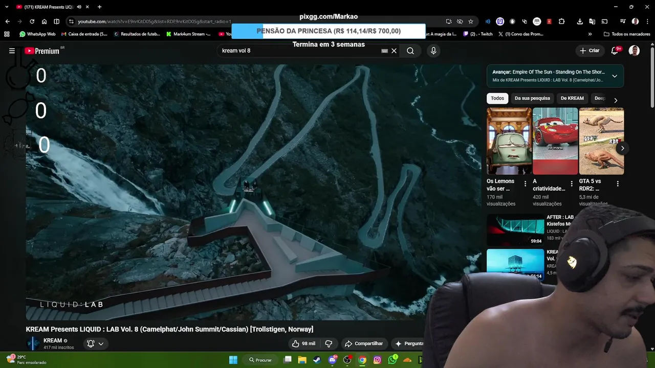Click the video player to pause
The width and height of the screenshot is (655, 368).
pos(253,192)
